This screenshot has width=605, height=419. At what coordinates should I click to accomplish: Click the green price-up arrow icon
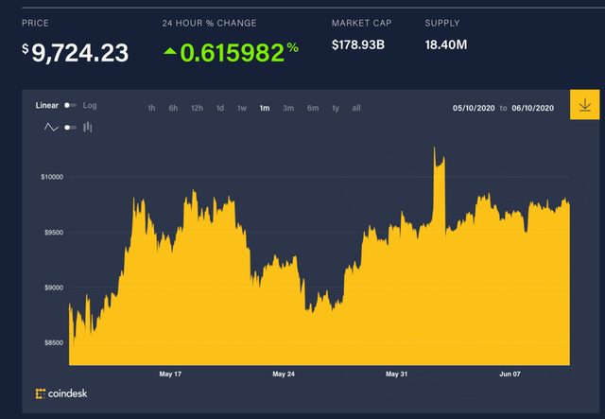pyautogui.click(x=170, y=50)
